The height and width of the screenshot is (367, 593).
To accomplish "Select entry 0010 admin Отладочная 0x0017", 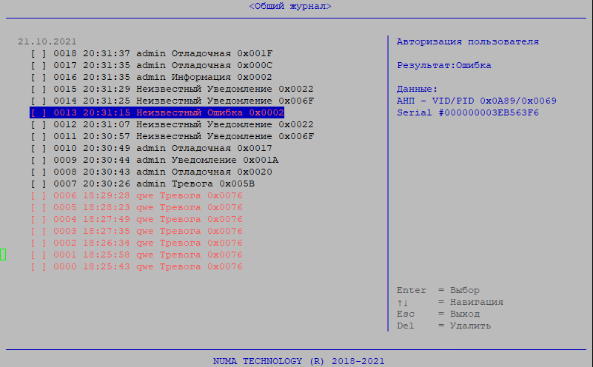I will tap(163, 149).
